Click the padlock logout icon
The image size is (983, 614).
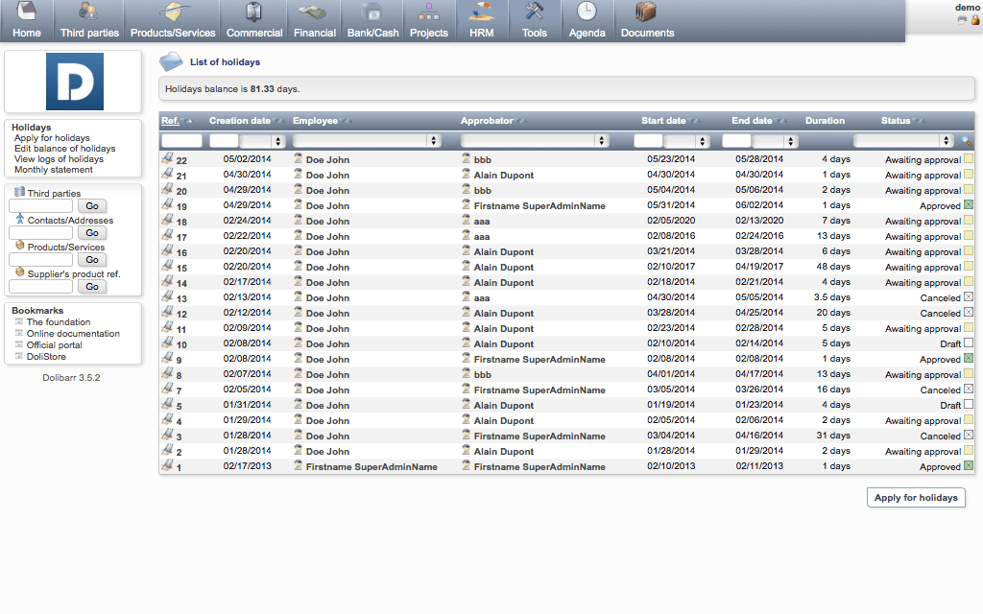(x=975, y=19)
